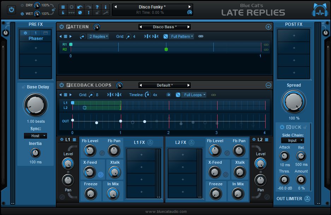Click the help question mark icon

[97, 7]
